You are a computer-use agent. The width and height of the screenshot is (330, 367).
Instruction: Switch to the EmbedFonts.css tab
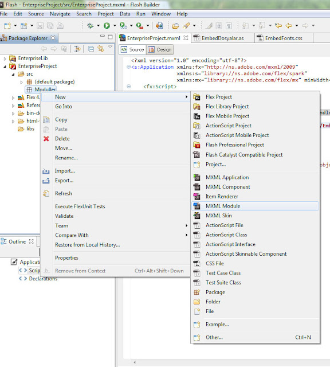(284, 38)
